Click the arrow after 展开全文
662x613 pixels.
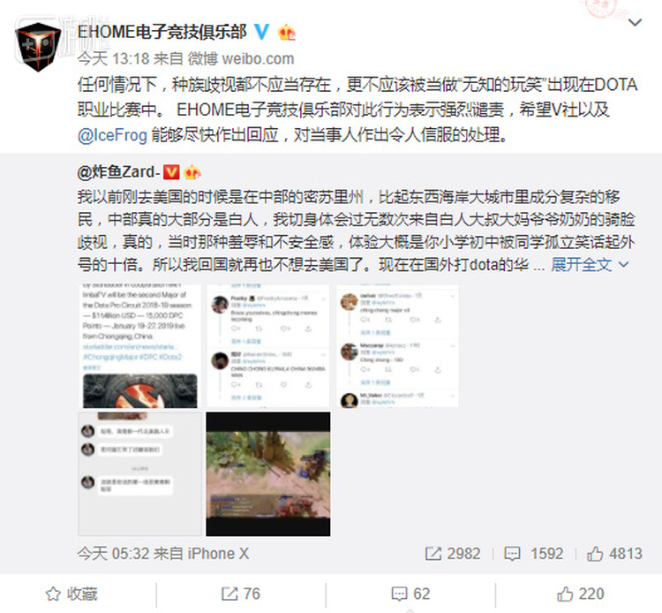coord(623,265)
